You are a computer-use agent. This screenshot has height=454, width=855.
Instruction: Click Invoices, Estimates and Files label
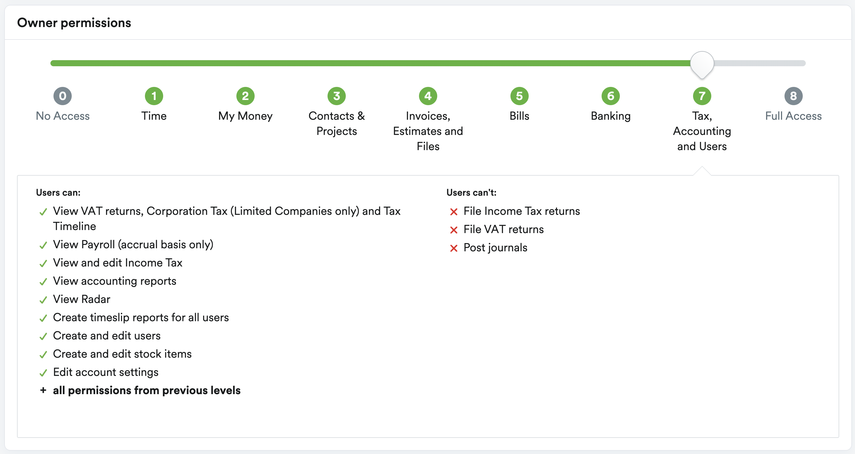[x=428, y=131]
